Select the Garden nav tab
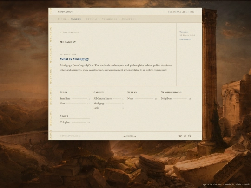Screen dimensions: 251x188 76,19
